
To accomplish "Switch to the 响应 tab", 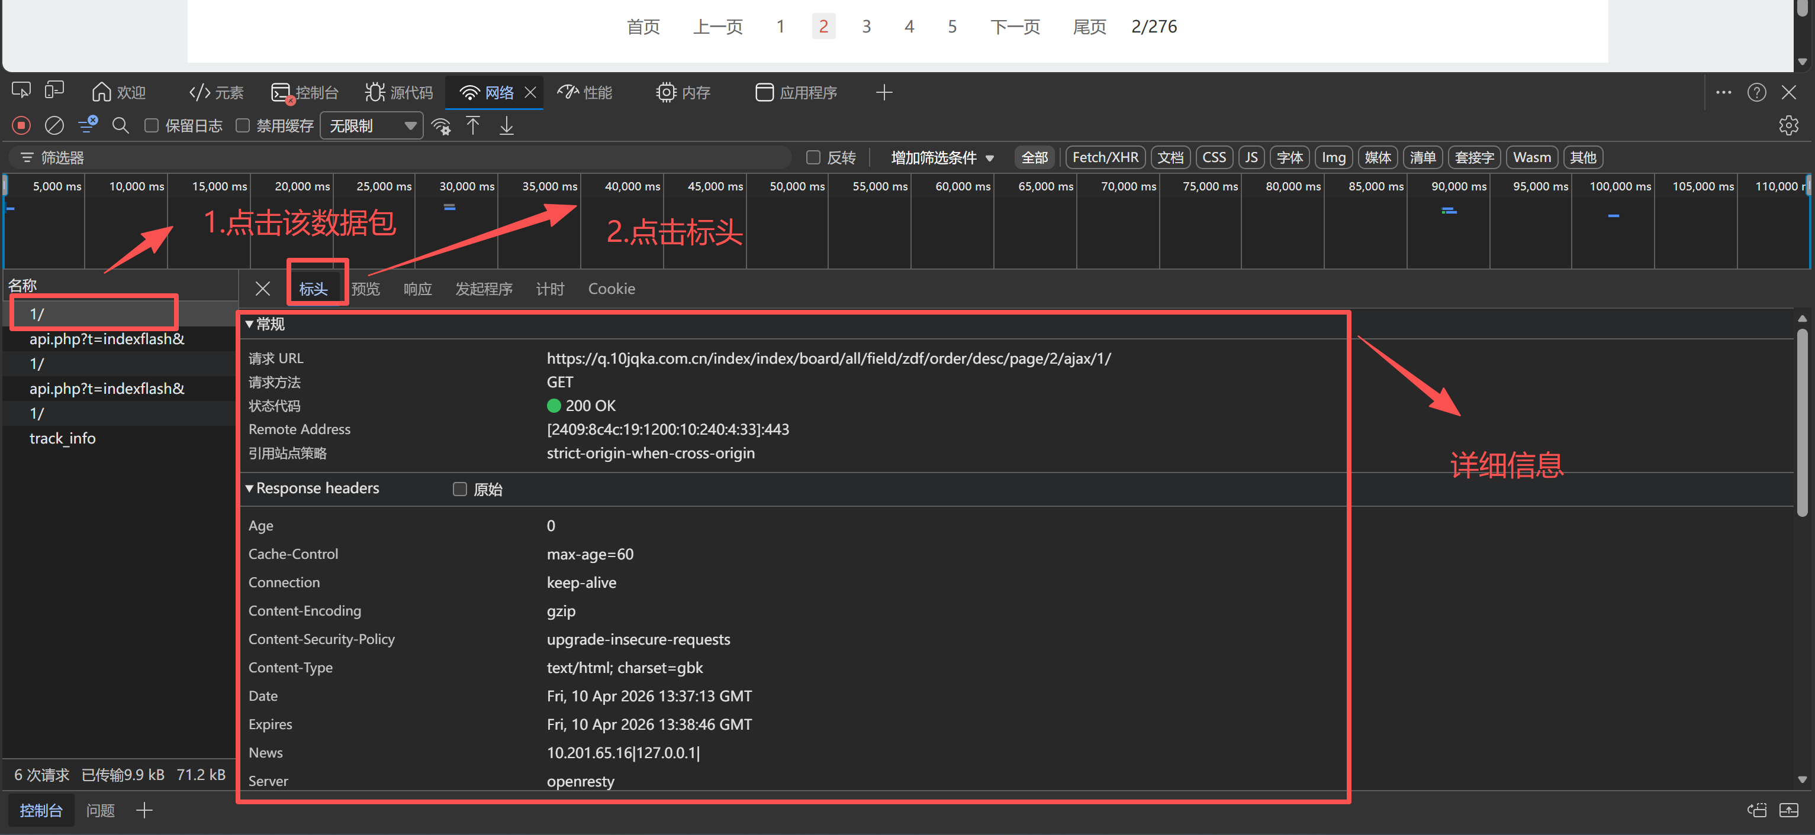I will (417, 289).
